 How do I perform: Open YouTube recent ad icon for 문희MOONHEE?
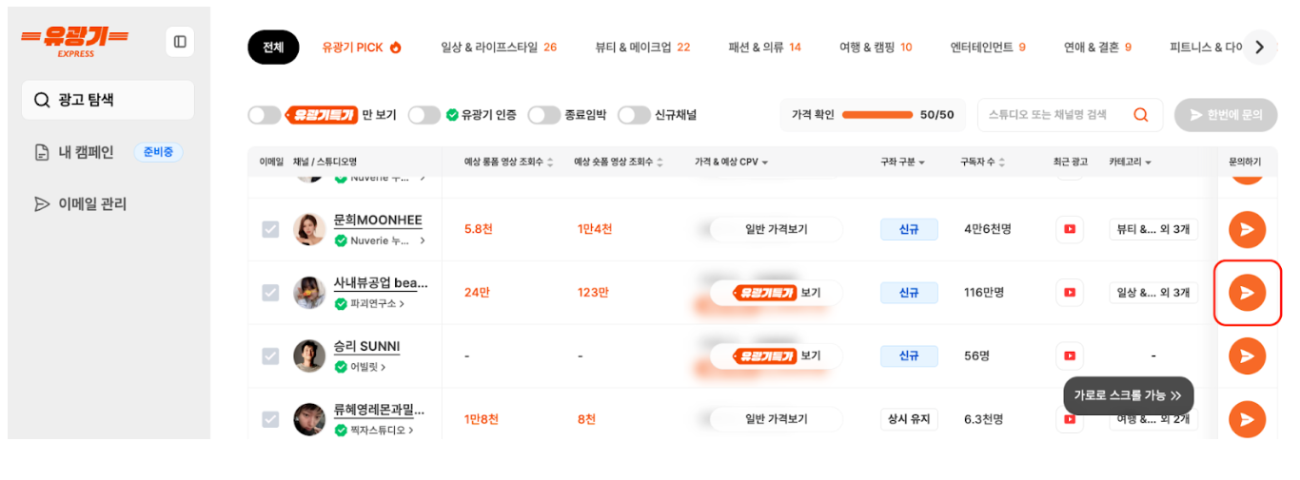pos(1070,229)
